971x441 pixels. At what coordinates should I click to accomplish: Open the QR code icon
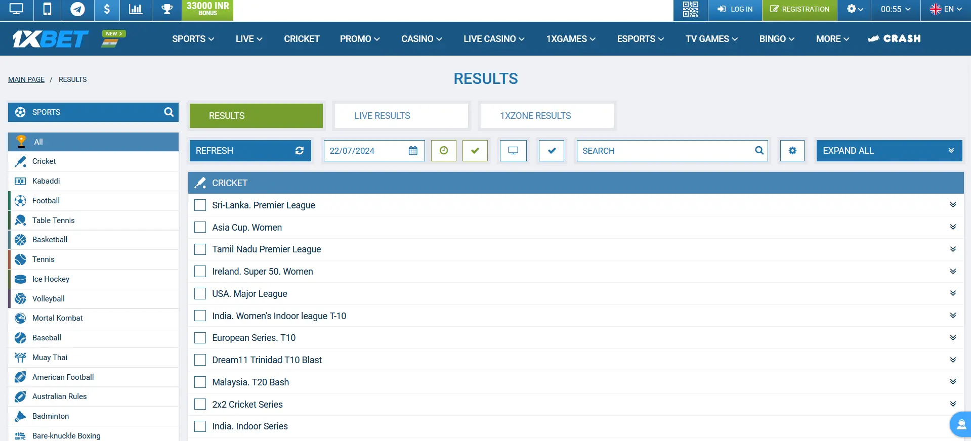coord(690,10)
